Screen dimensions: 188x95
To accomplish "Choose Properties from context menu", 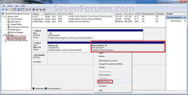I will (103, 86).
